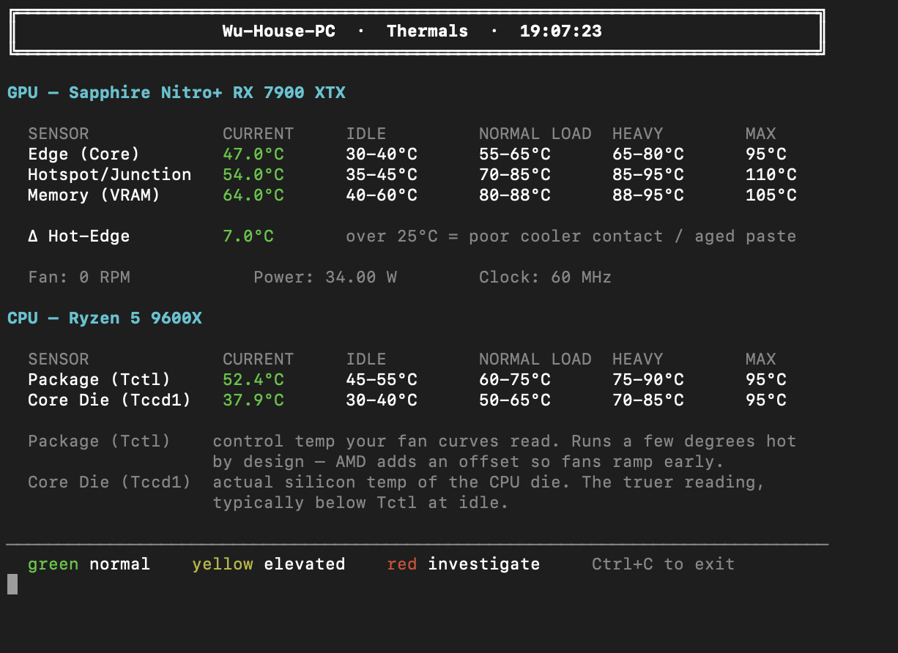
Task: Click the Edge (Core) normal load range 55–65°C
Action: click(515, 154)
